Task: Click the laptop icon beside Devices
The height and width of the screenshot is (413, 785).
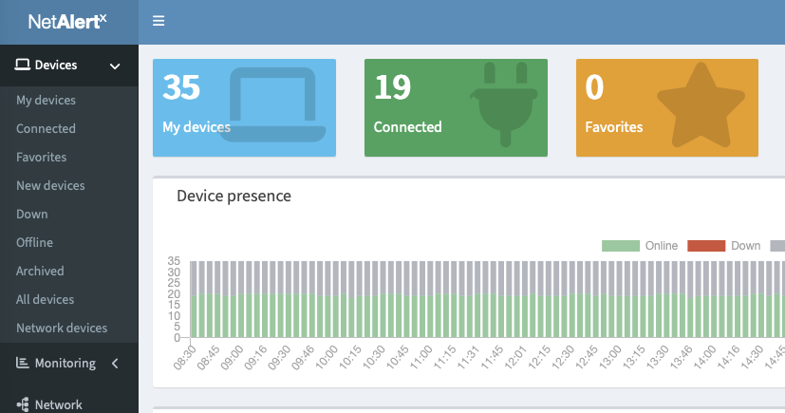Action: [x=23, y=66]
